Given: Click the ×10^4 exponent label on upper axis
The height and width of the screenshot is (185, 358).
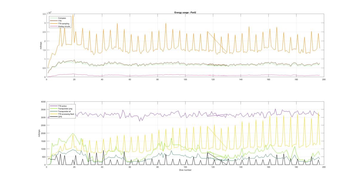Looking at the screenshot, I should point(49,12).
